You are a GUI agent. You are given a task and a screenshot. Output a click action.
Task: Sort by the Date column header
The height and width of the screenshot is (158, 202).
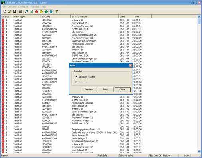click(x=122, y=16)
